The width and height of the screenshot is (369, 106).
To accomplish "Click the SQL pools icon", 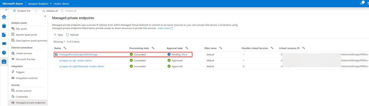I will pos(13,29).
